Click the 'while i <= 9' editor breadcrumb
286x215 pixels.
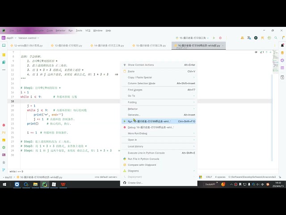coord(16,172)
